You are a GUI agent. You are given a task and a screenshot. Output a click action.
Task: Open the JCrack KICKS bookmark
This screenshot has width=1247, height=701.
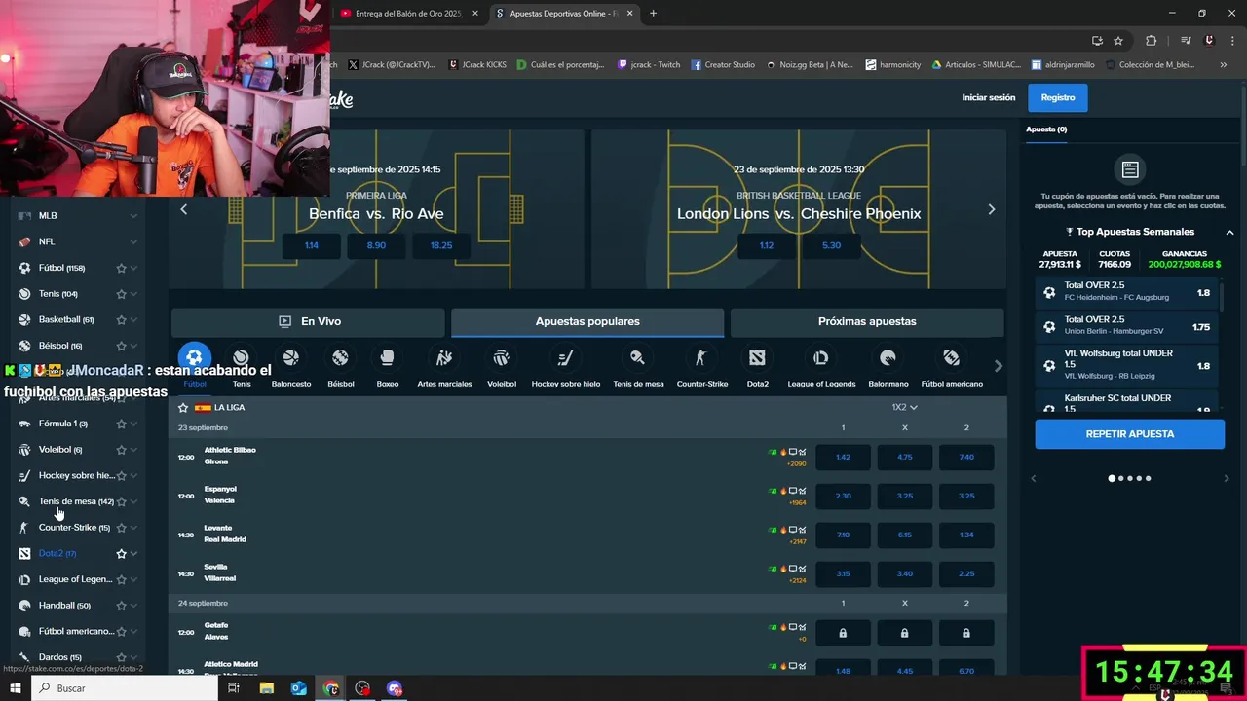click(476, 65)
